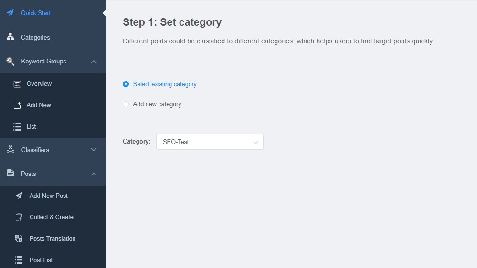Image resolution: width=477 pixels, height=268 pixels.
Task: Click the Posts document icon
Action: 11,173
